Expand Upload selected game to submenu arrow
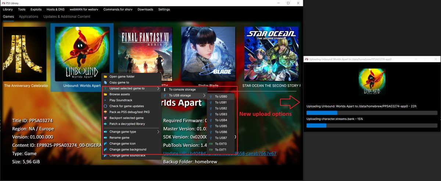Screen dimensions: 441x181 click(158, 88)
